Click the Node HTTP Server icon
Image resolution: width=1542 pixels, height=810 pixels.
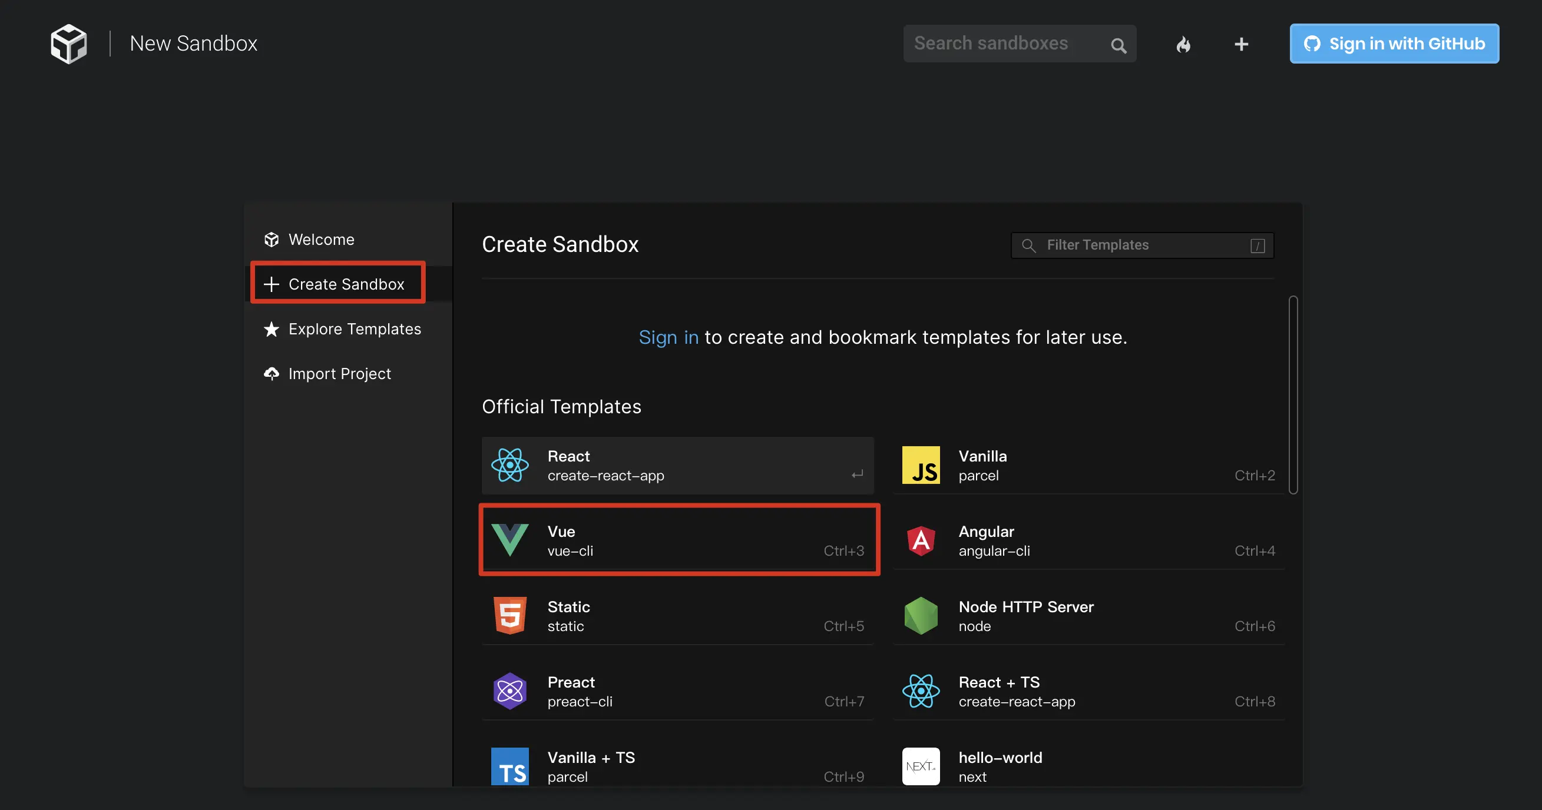(921, 616)
